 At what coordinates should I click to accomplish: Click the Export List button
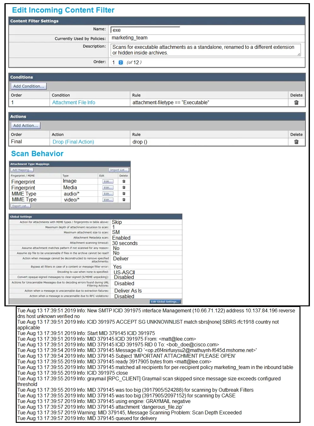[20, 206]
